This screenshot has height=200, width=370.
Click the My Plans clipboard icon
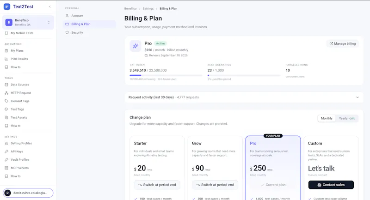coord(6,51)
